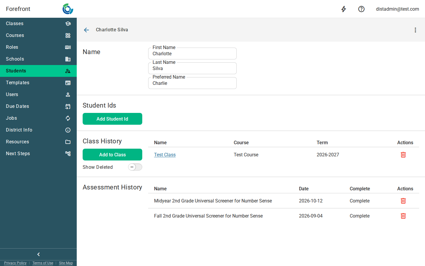Delete the Fall 2nd Grade Screener assessment

click(403, 216)
